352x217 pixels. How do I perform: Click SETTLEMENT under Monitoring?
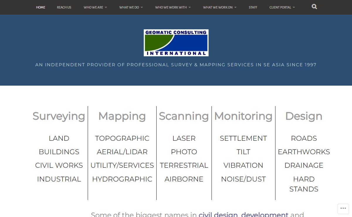tap(243, 138)
